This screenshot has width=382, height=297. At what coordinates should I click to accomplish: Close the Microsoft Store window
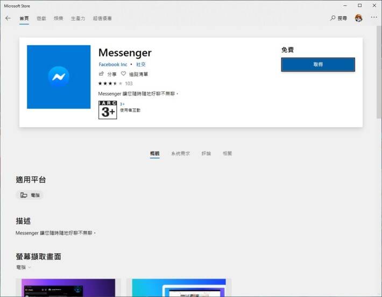[x=374, y=5]
